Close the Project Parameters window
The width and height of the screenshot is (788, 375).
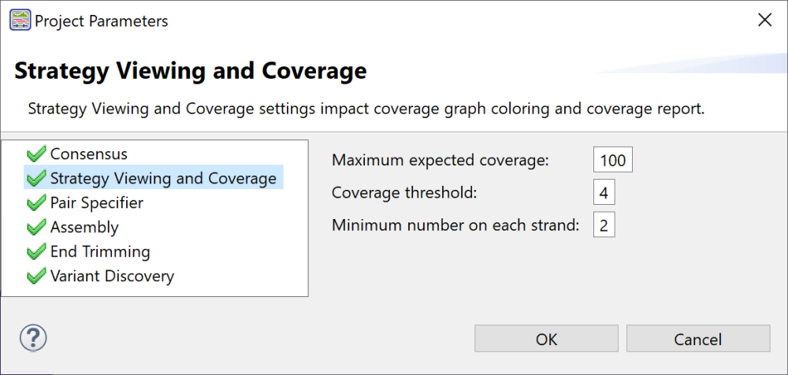[x=764, y=21]
